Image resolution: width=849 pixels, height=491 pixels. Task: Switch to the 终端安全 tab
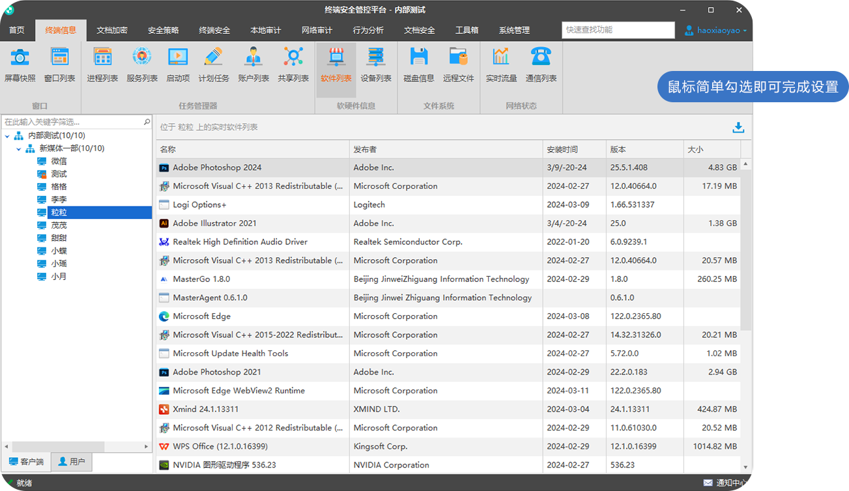(x=214, y=31)
